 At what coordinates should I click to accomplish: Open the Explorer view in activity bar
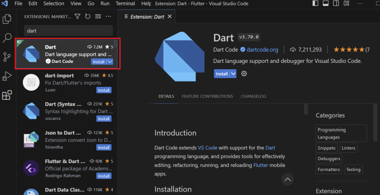(7, 19)
